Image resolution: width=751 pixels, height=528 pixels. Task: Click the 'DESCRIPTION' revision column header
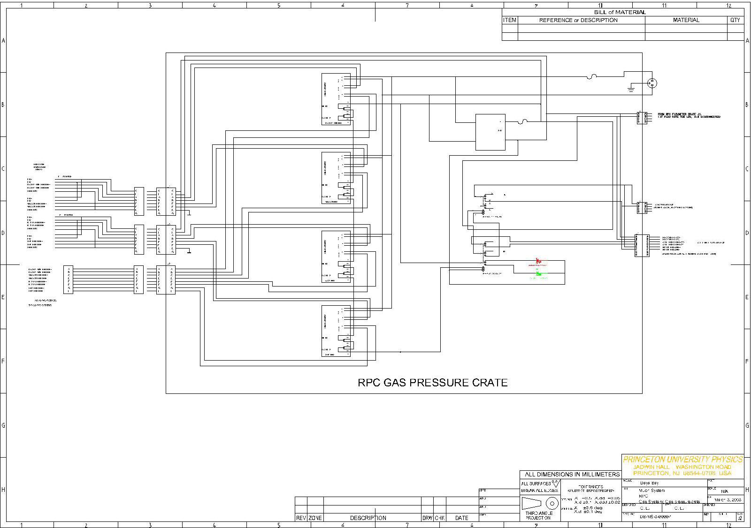click(368, 518)
